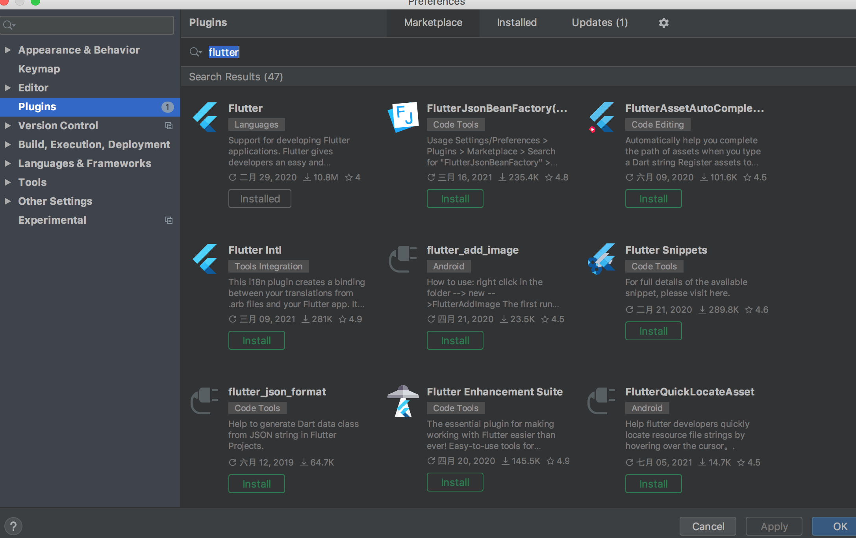Click the Flutter Intl plugin logo
Screen dimensions: 856x538
(205, 259)
